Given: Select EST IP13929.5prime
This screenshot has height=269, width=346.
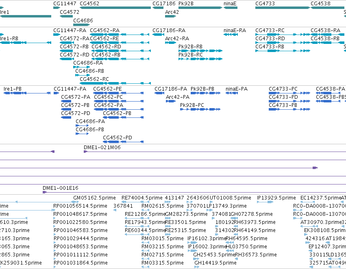Looking at the screenshot, I should pyautogui.click(x=276, y=198).
